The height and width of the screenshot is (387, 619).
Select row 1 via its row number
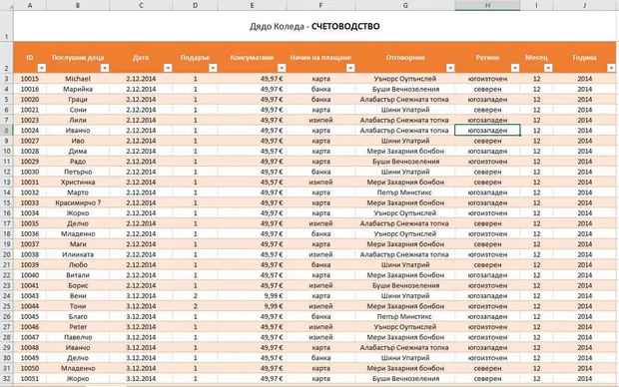(7, 26)
